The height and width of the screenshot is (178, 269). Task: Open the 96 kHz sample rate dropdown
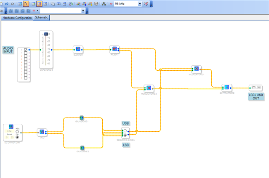click(x=140, y=4)
